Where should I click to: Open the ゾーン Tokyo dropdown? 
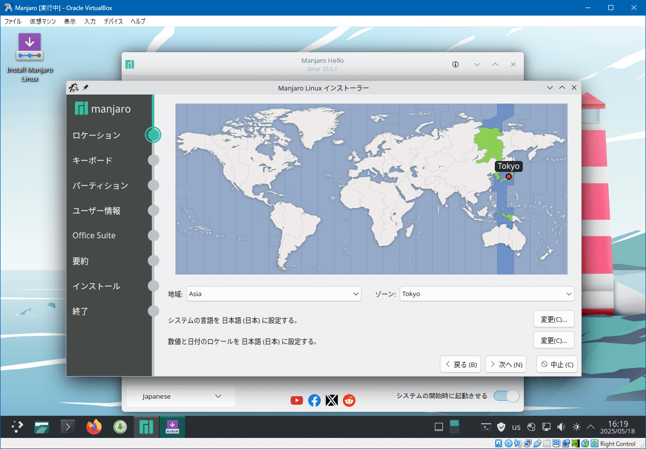tap(487, 294)
